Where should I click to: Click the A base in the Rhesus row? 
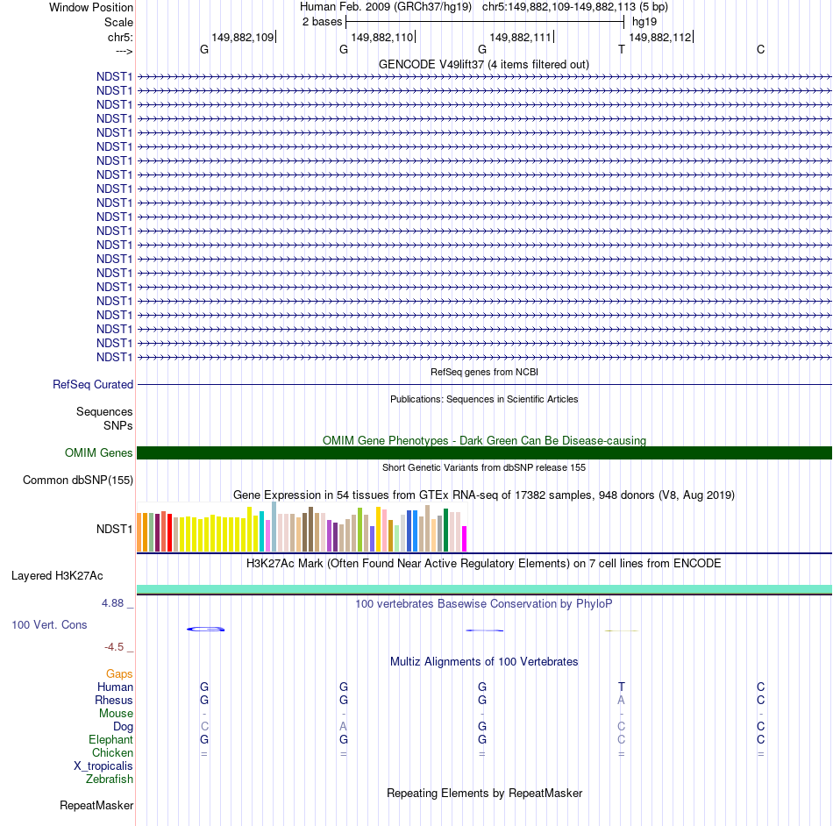pyautogui.click(x=621, y=700)
